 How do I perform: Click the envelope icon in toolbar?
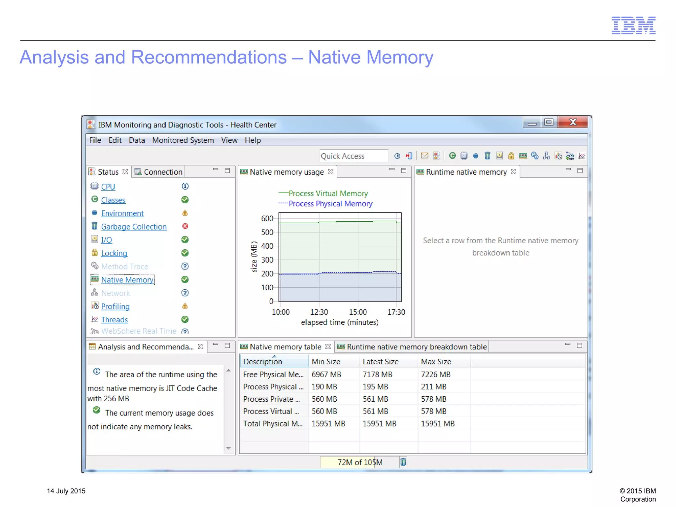[424, 156]
